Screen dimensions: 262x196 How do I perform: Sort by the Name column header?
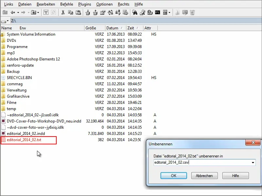pyautogui.click(x=7, y=28)
